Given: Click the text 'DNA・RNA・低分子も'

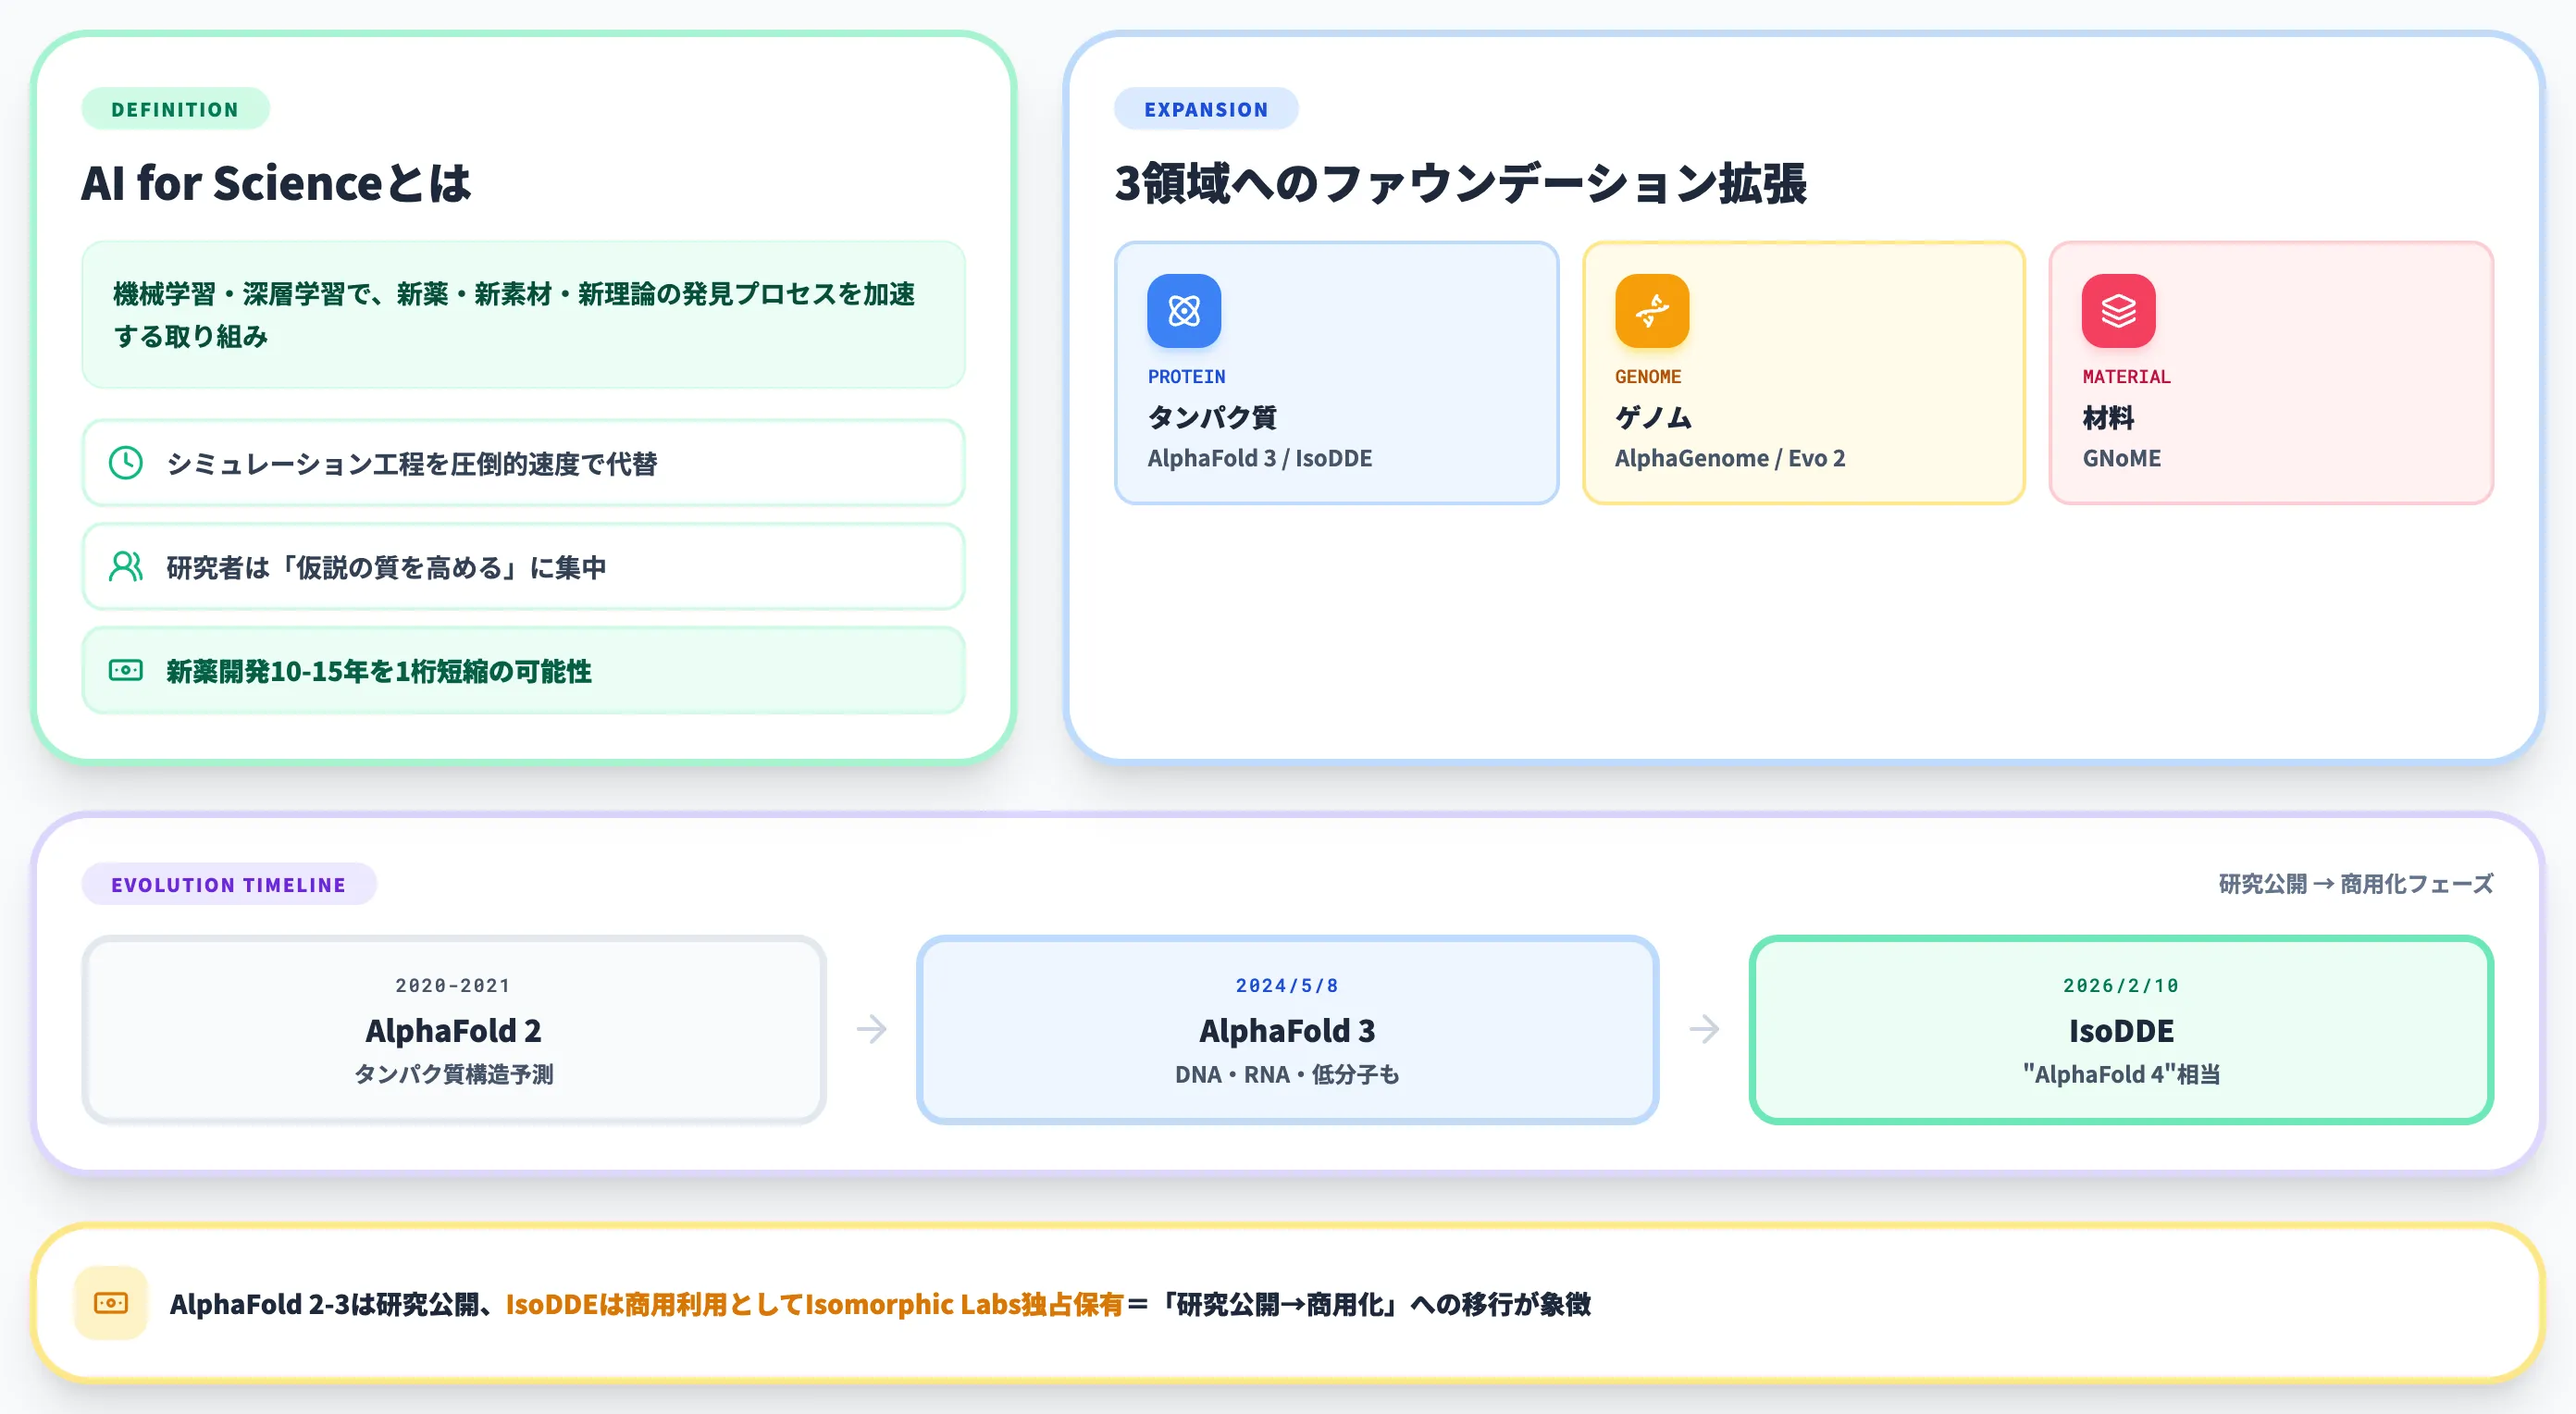Looking at the screenshot, I should (x=1287, y=1074).
